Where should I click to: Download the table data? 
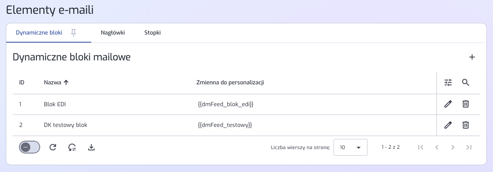(92, 147)
